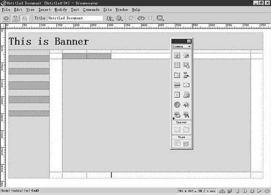
Task: Insert a Flash Text object
Action: pyautogui.click(x=186, y=115)
